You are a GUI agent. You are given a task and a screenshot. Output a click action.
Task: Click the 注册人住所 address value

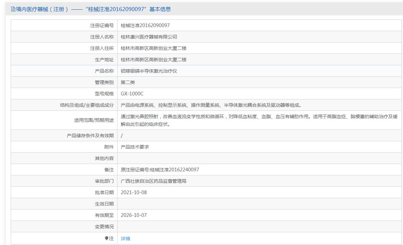coord(154,48)
